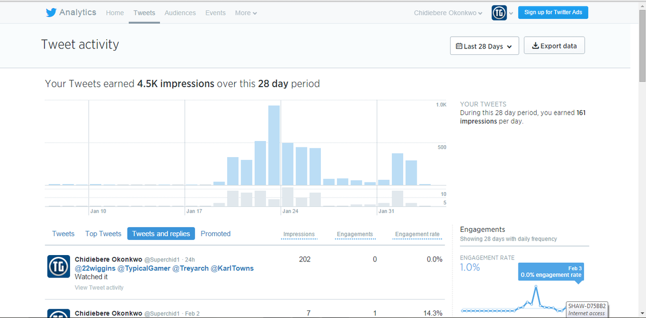646x318 pixels.
Task: Click the @Superchid1 handle in first tweet
Action: coord(161,259)
